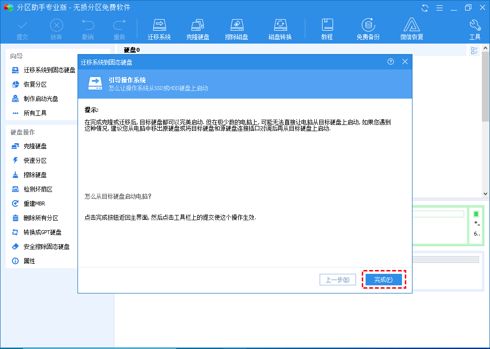Click the 撤销 (Undo) arrow icon

point(88,25)
